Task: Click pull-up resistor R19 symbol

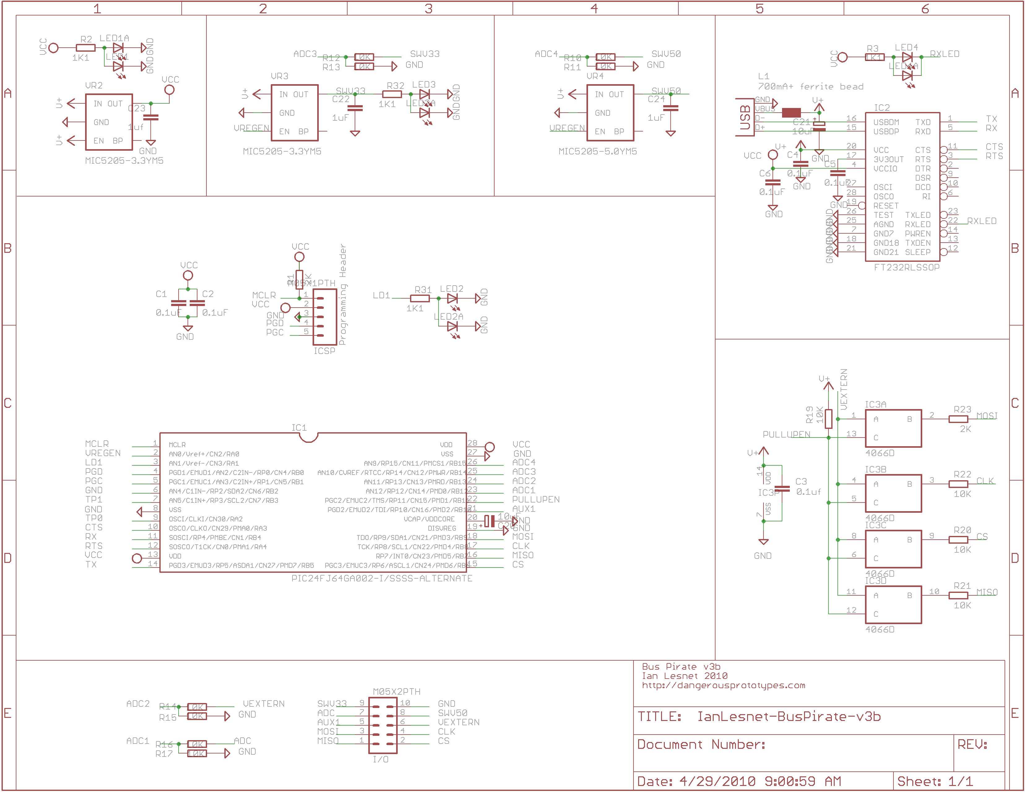Action: tap(828, 419)
